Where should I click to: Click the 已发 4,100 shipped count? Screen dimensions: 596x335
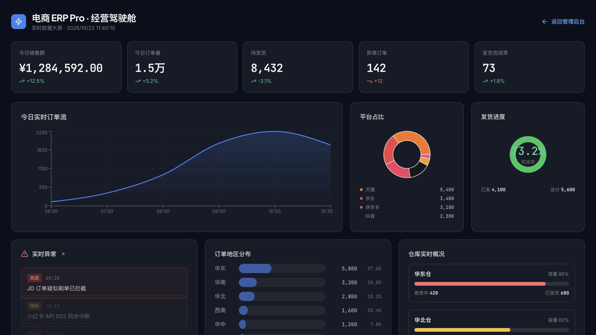pos(493,190)
